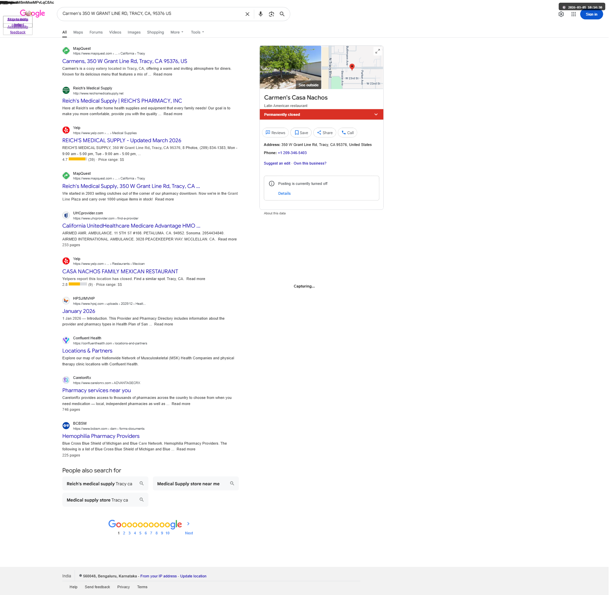
Task: Switch to Forums tab
Action: [96, 32]
